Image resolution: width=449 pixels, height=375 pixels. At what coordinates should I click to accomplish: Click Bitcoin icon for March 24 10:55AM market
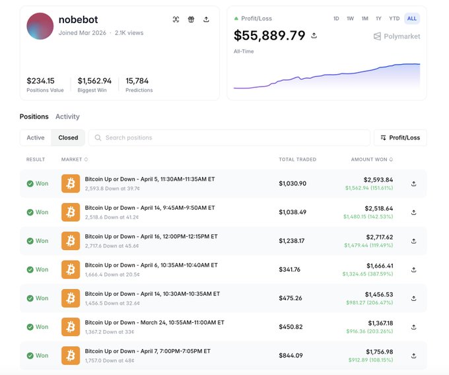point(71,327)
